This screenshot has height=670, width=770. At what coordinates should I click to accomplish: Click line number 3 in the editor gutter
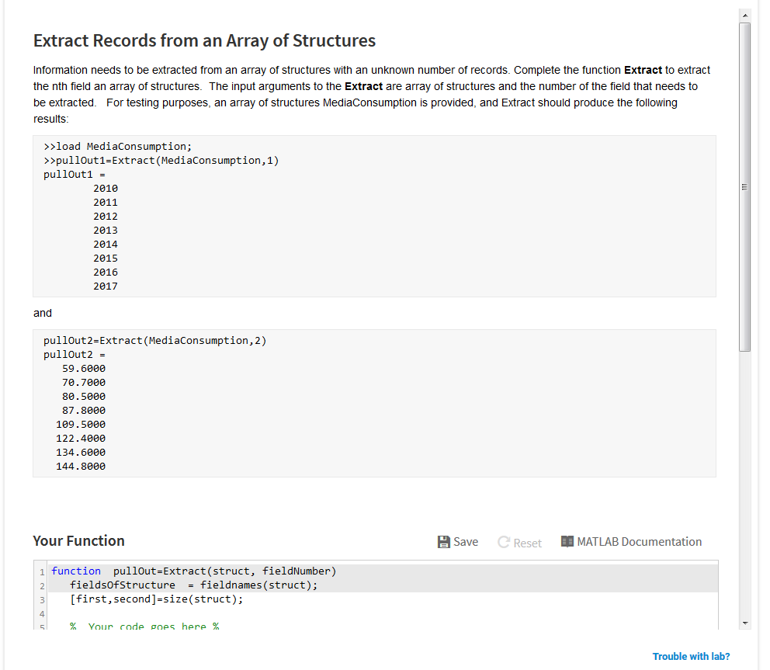tap(41, 599)
